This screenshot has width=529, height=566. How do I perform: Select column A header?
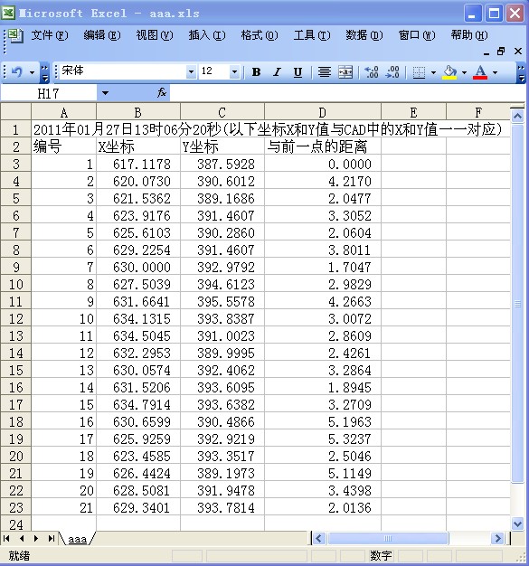[x=64, y=113]
